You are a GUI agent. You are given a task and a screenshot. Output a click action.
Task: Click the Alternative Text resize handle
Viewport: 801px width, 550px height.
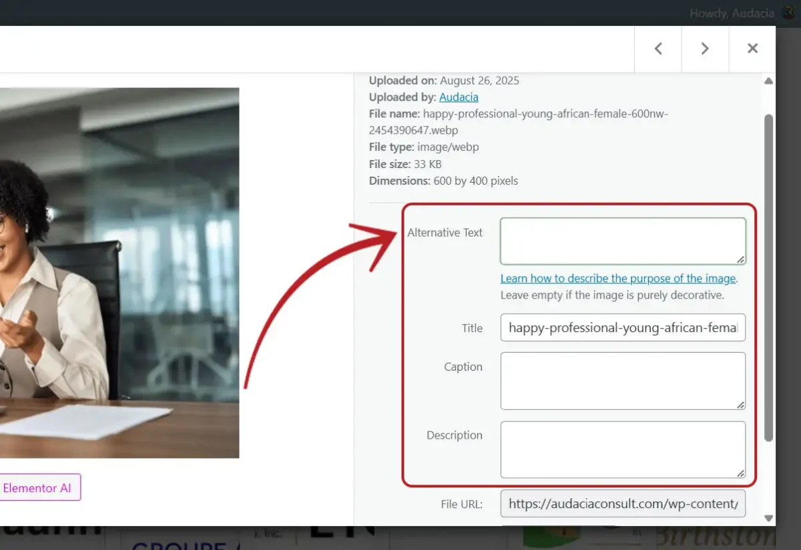[x=741, y=260]
